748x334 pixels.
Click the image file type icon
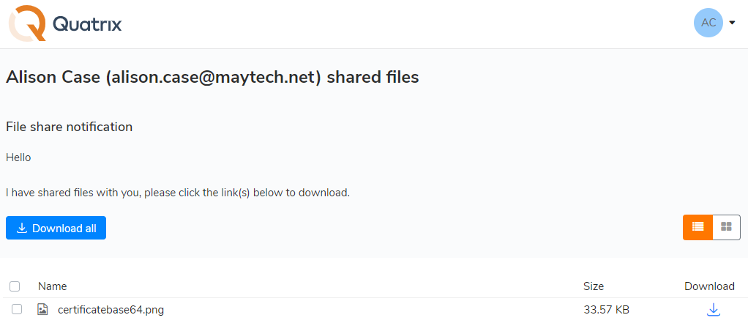coord(43,310)
